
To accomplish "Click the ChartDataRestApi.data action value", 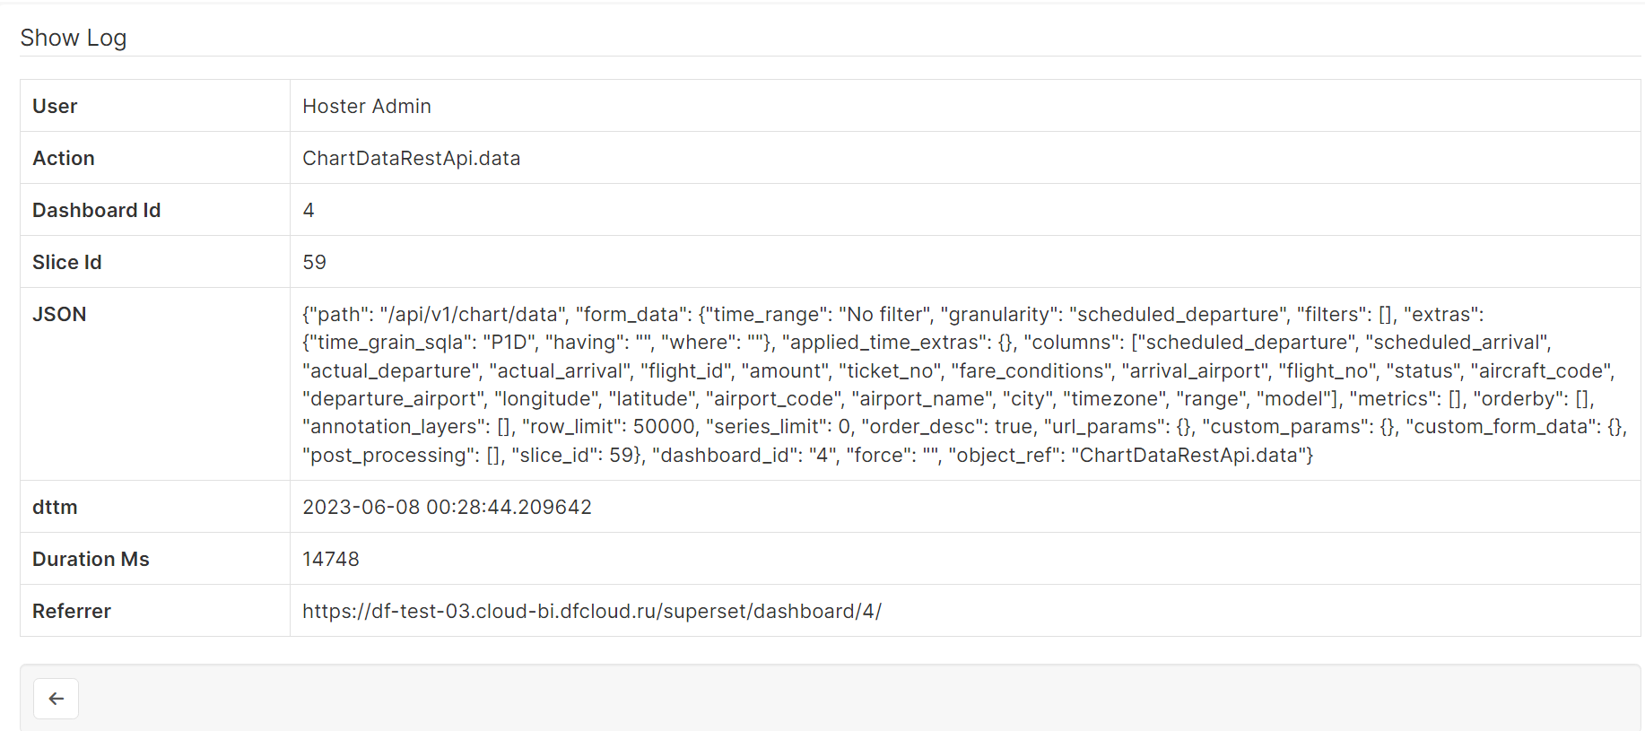I will tap(412, 158).
